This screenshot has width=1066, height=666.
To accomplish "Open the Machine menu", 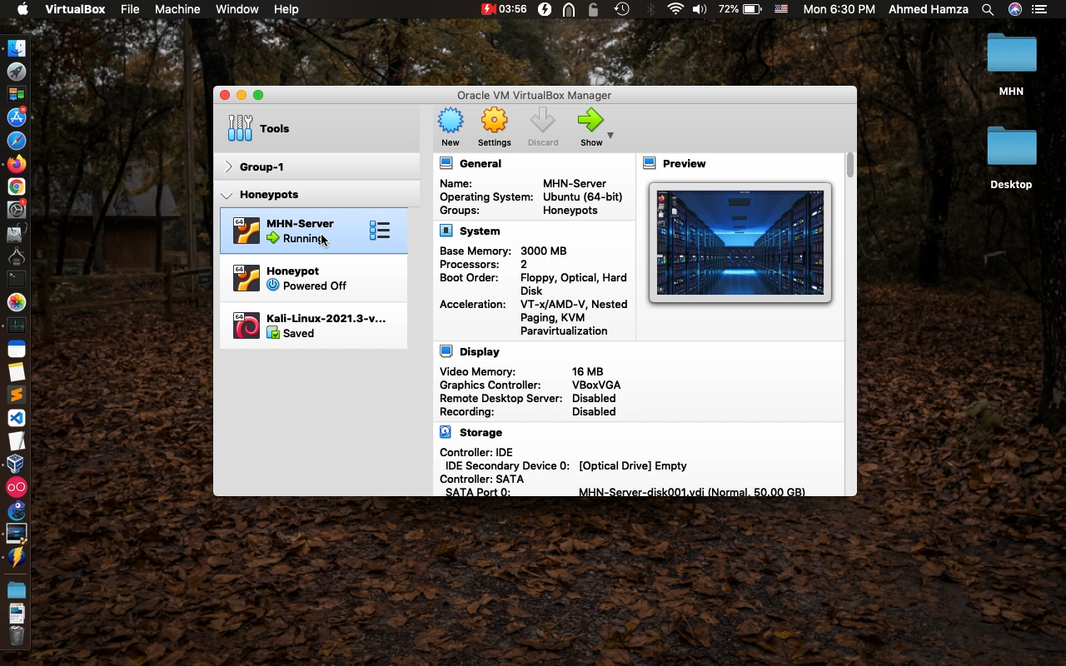I will tap(177, 9).
